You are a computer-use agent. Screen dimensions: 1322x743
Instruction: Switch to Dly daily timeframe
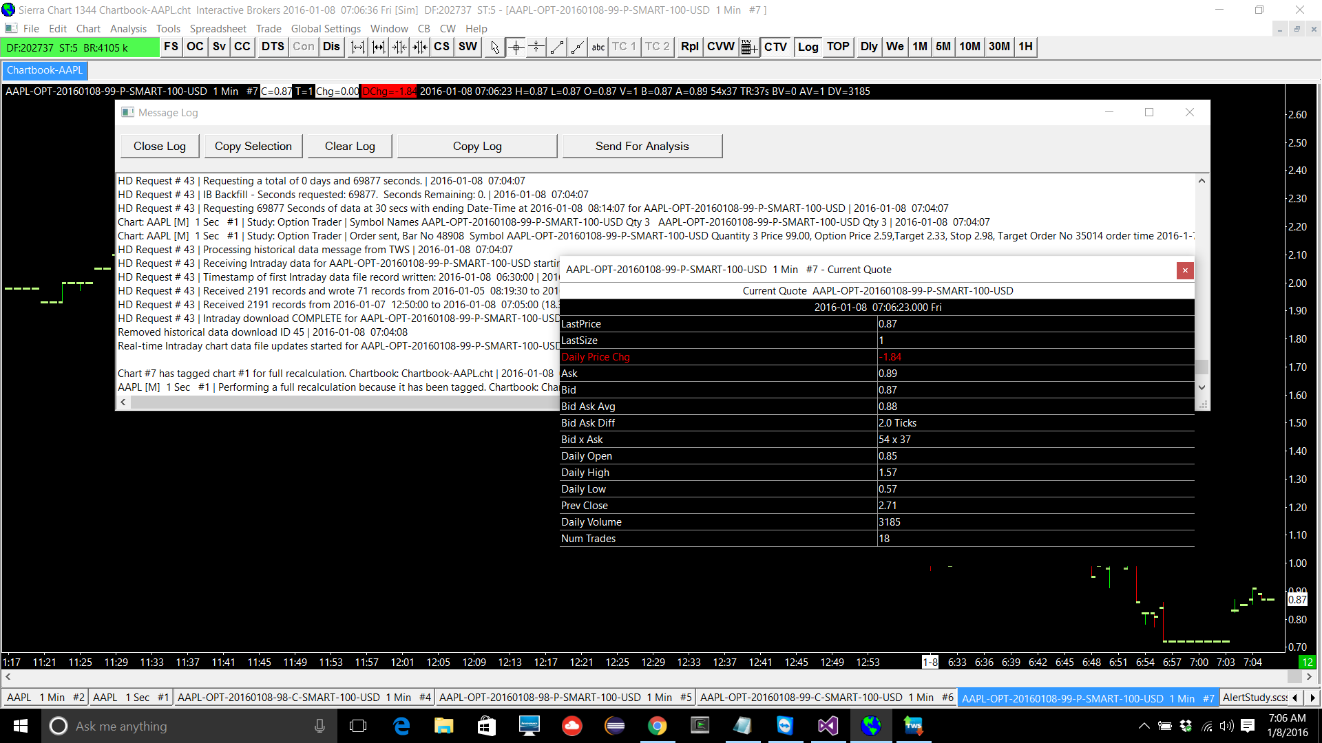(x=869, y=47)
